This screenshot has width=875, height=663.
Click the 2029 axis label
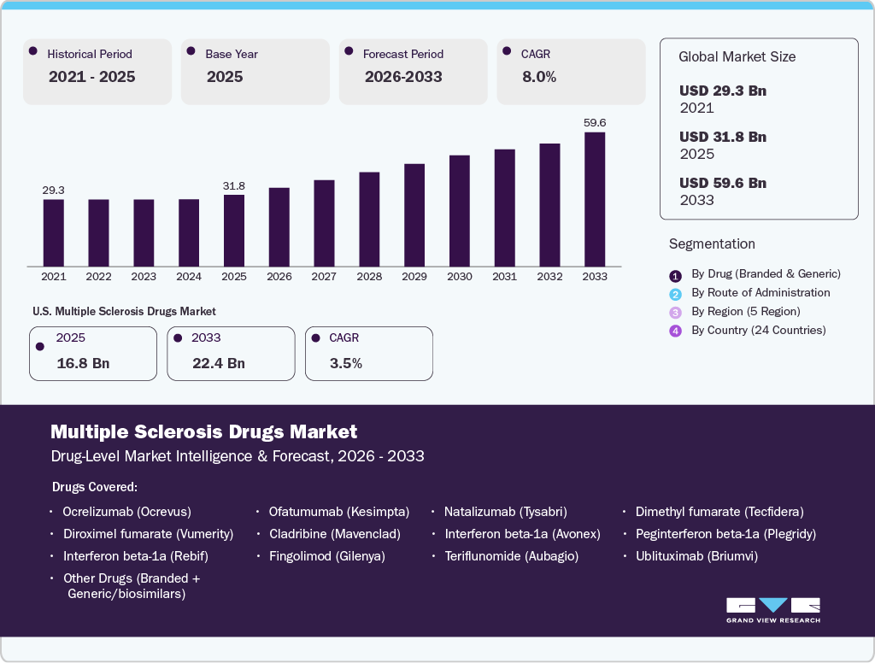coord(414,276)
